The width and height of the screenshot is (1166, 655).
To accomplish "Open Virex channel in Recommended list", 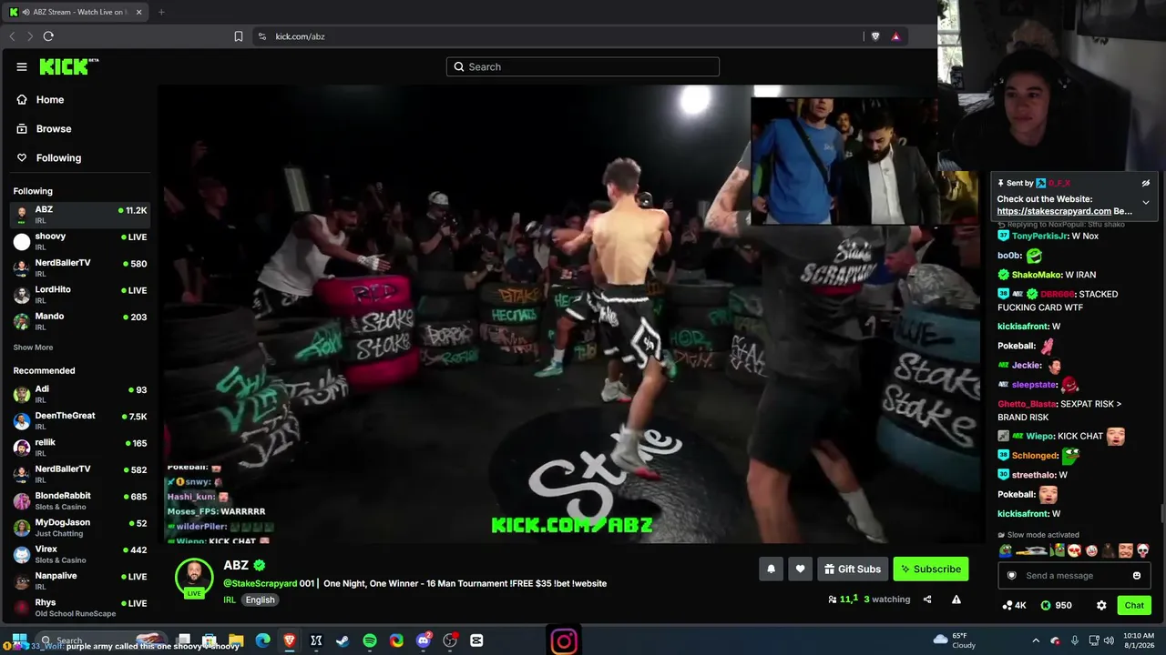I will 80,554.
